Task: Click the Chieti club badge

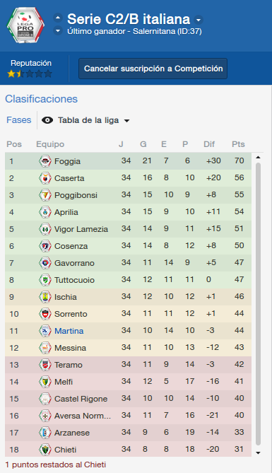Action: pos(45,450)
